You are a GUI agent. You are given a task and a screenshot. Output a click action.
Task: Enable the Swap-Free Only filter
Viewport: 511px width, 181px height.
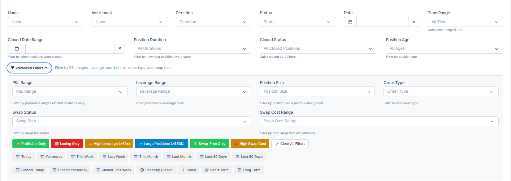209,144
